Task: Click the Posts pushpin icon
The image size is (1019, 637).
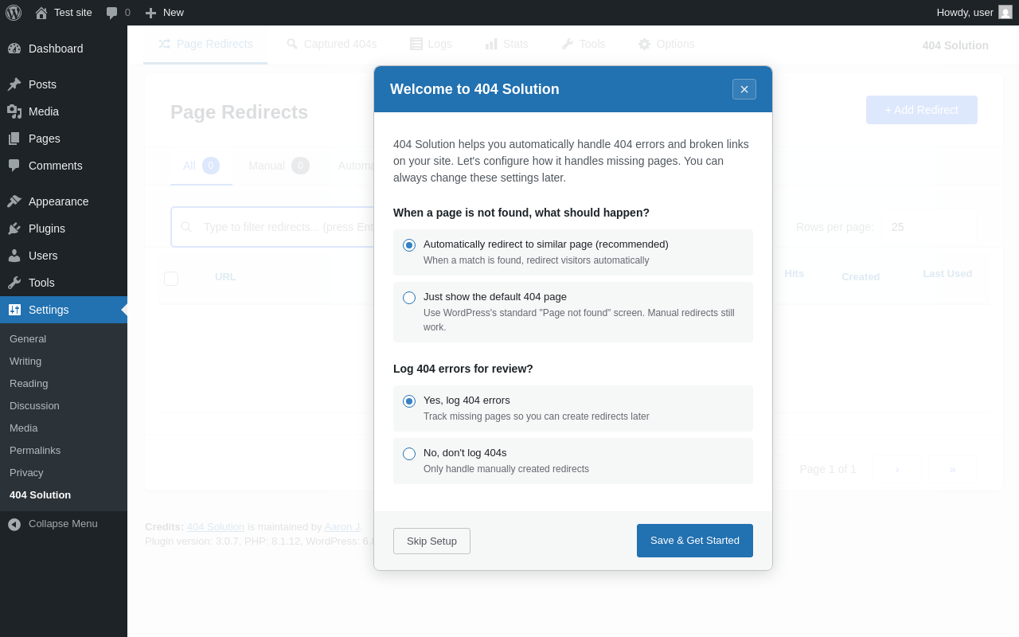Action: [x=14, y=84]
